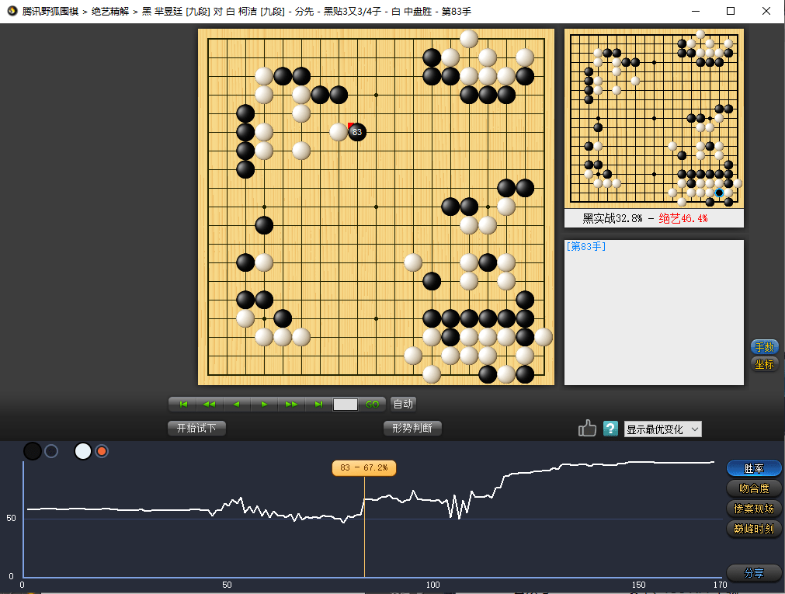
Task: Select the small dark circle indicator
Action: [51, 451]
